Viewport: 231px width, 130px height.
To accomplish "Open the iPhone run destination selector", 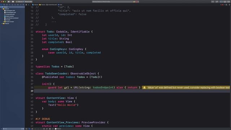I will [28, 1].
